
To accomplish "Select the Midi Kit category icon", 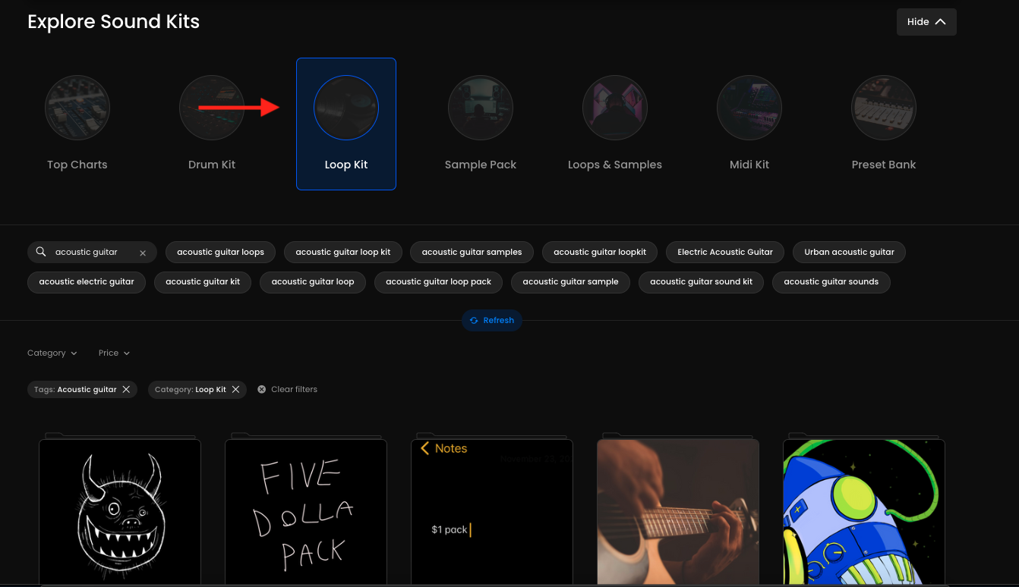I will point(749,108).
